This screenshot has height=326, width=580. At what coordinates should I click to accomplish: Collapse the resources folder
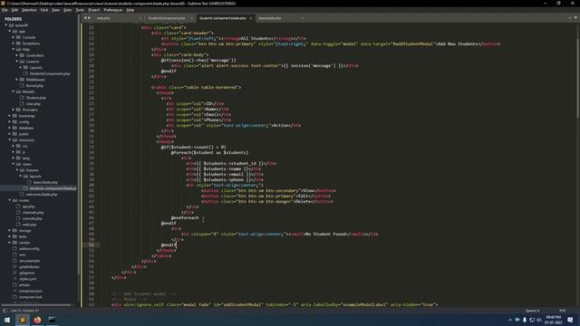click(10, 140)
